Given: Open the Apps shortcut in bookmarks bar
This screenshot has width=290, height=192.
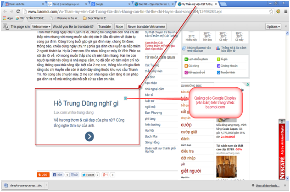Looking at the screenshot, I should point(8,18).
